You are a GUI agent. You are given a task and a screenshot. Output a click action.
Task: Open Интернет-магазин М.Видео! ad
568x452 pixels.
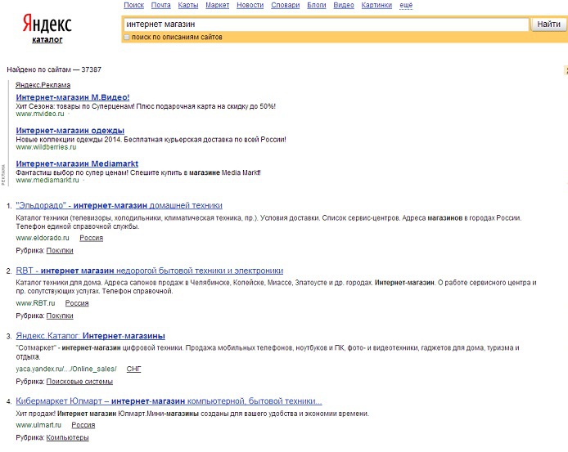pos(73,97)
